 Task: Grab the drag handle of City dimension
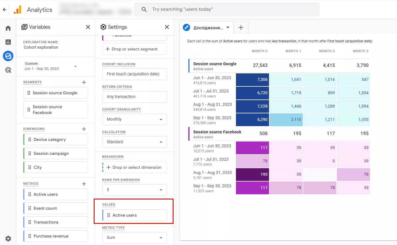click(x=30, y=167)
